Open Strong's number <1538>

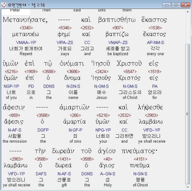click(155, 28)
